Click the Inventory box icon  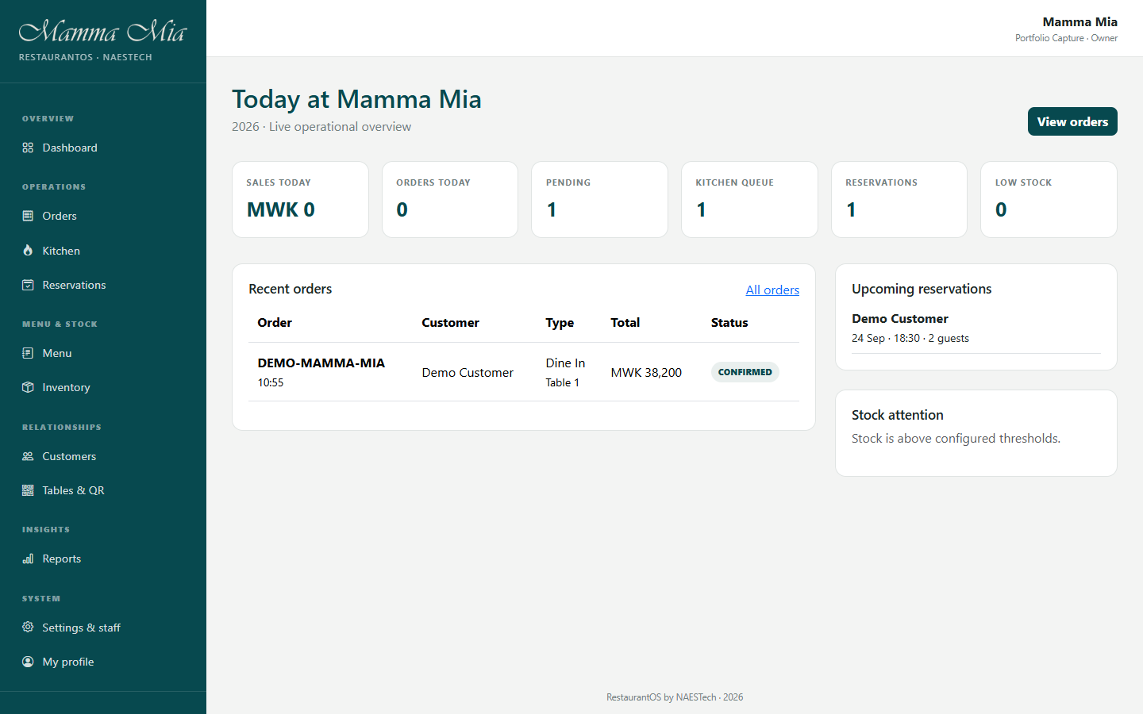[x=28, y=387]
